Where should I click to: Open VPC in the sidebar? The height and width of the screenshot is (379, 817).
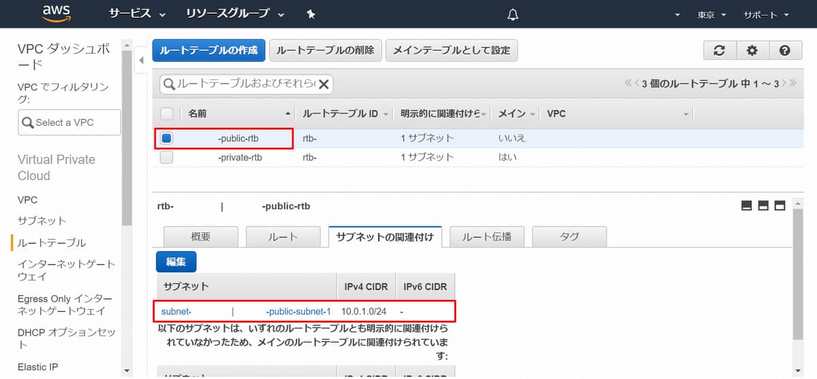coord(27,200)
